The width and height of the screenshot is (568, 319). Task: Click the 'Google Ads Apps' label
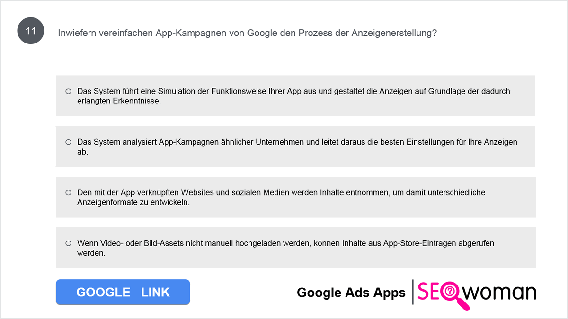(351, 293)
